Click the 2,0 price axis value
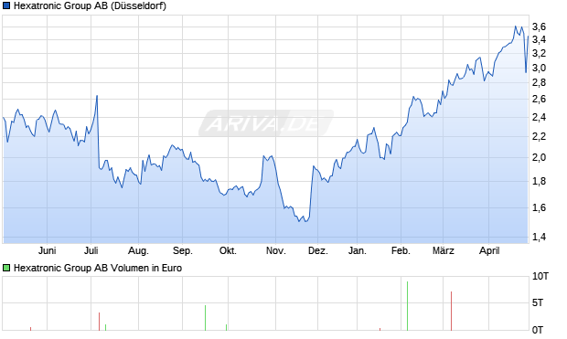Screen dimensions: 567x339 pyautogui.click(x=539, y=157)
